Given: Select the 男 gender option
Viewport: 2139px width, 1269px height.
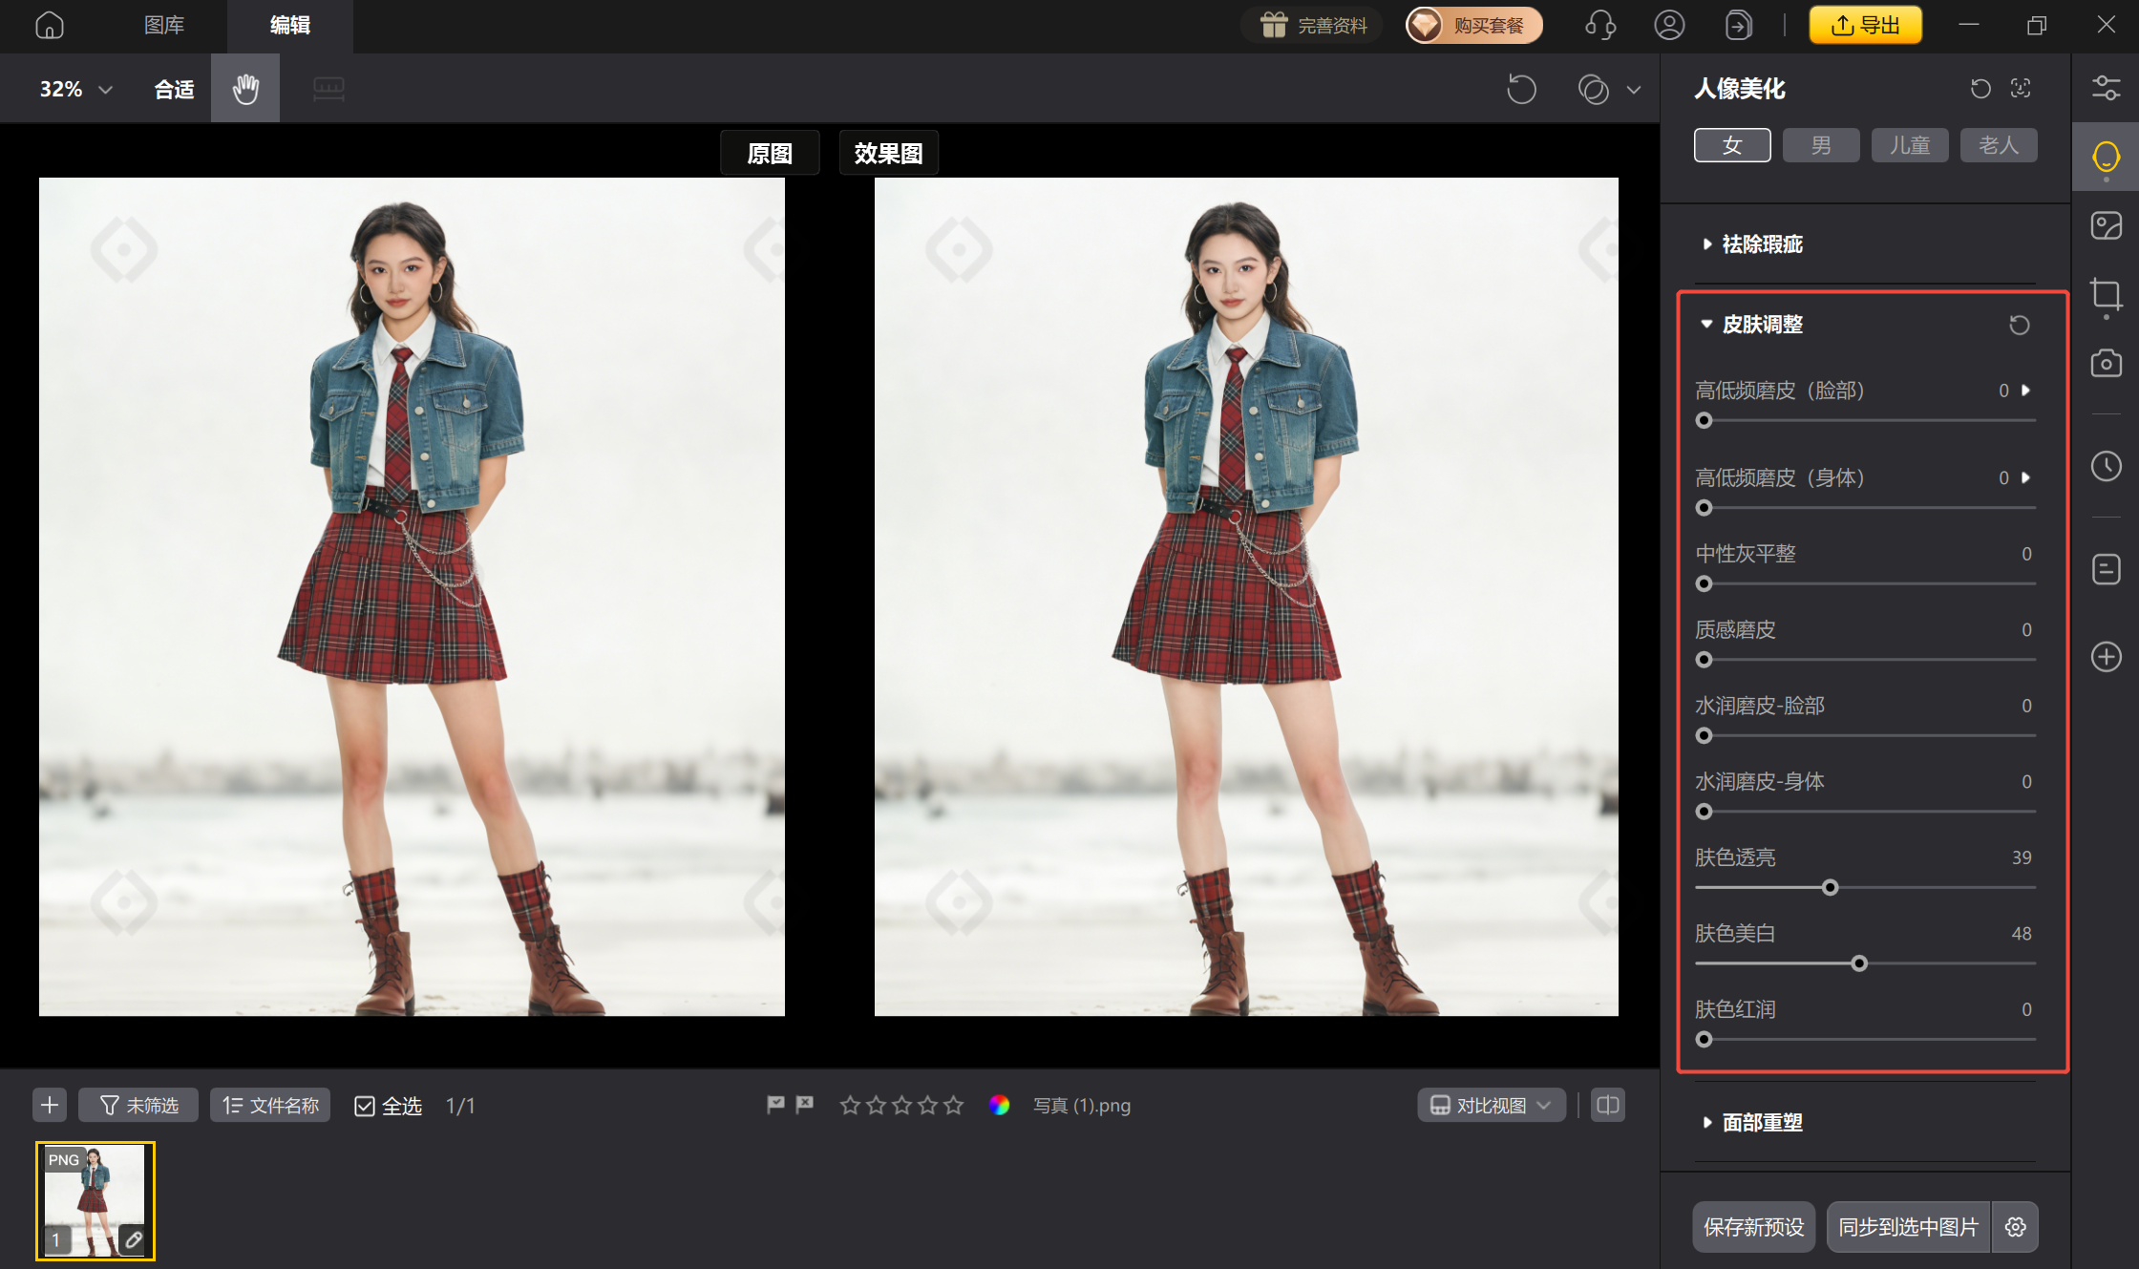Looking at the screenshot, I should [x=1820, y=145].
